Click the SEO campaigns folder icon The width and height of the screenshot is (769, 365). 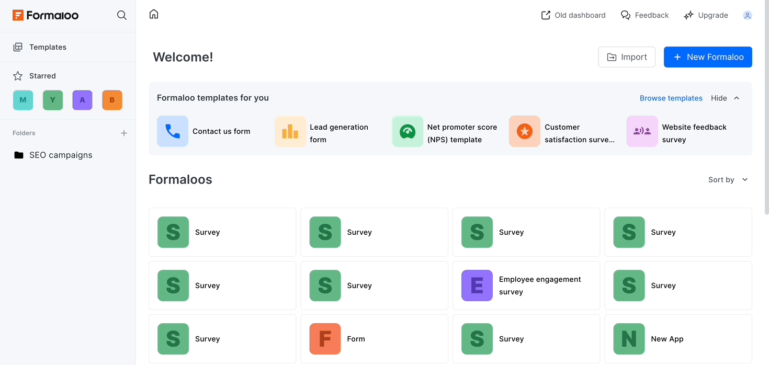19,155
